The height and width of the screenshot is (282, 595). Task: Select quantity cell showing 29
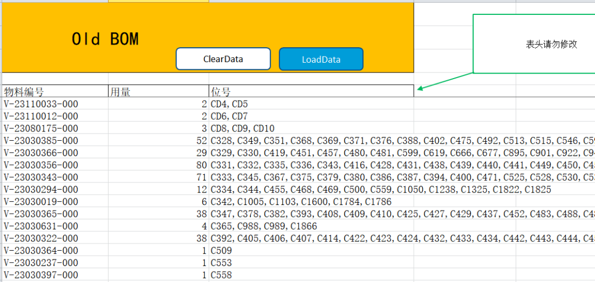click(159, 153)
